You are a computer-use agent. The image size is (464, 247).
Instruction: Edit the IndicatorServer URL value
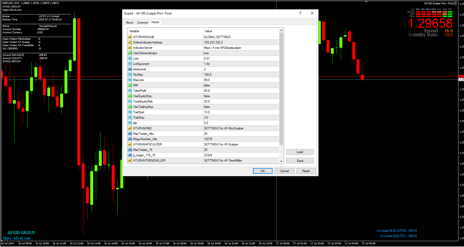pyautogui.click(x=241, y=48)
